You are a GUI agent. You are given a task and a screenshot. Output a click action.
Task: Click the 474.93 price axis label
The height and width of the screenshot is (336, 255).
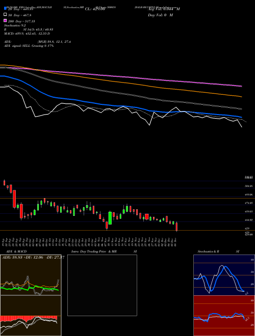coord(249,203)
